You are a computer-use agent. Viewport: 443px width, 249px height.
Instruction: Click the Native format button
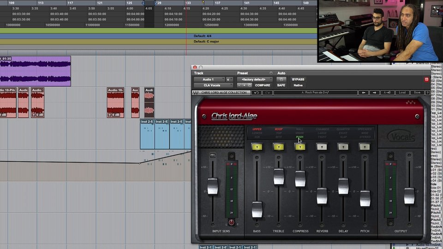pos(298,85)
